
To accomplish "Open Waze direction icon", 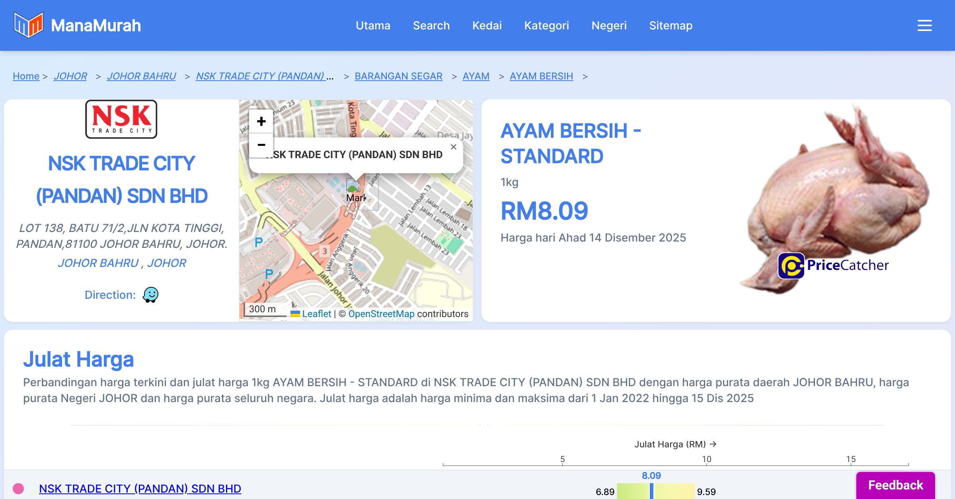I will click(x=150, y=295).
